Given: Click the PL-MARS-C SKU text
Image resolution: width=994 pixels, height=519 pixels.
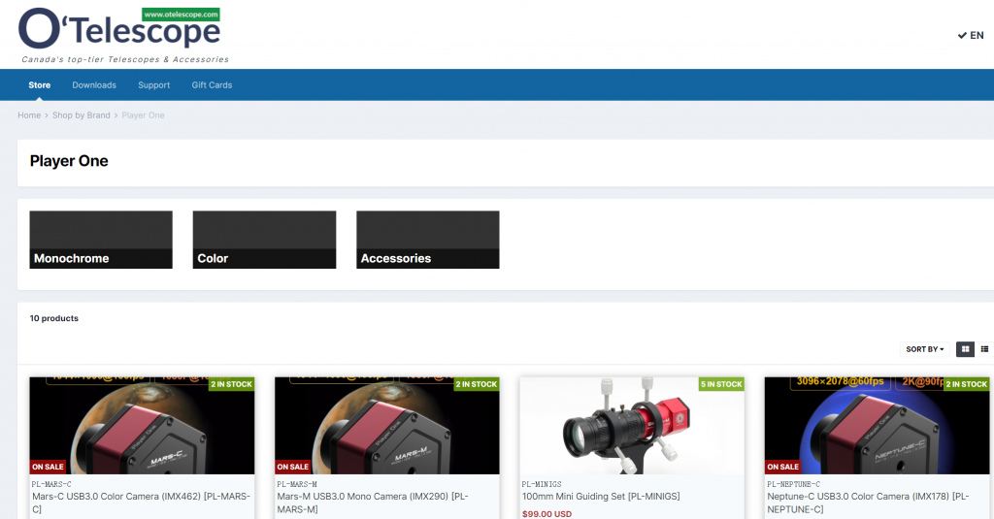Looking at the screenshot, I should coord(51,484).
